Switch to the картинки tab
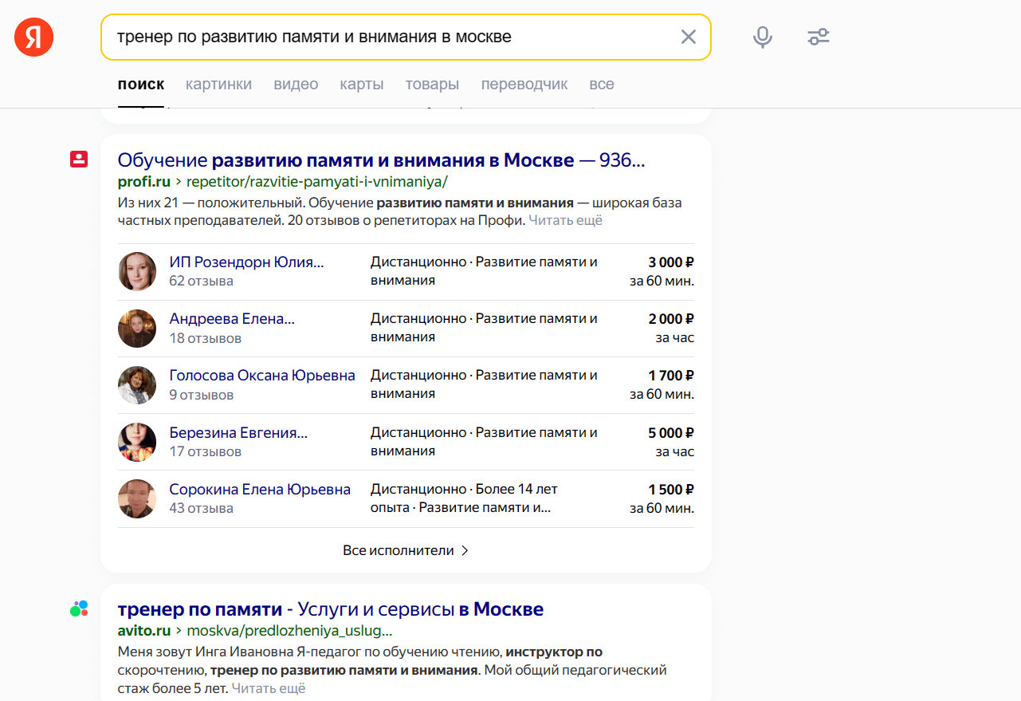The height and width of the screenshot is (701, 1021). pos(218,84)
